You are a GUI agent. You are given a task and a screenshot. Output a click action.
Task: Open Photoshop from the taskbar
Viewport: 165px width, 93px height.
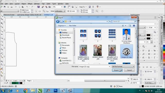tap(55, 91)
